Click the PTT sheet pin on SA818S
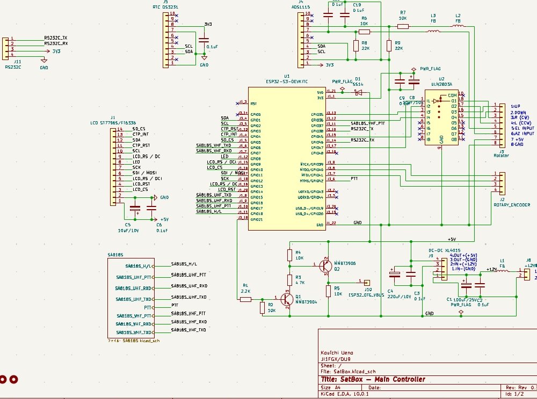Screen dimensions: 537x399 tap(149, 308)
